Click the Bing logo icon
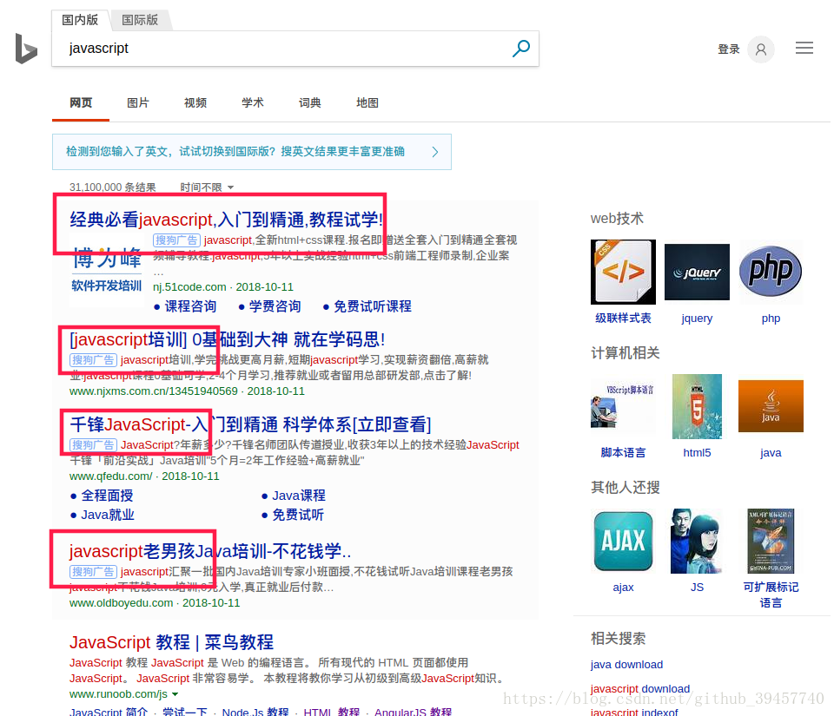The width and height of the screenshot is (834, 716). 26,49
